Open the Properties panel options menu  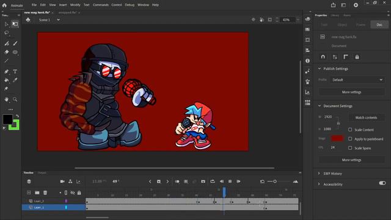point(388,15)
